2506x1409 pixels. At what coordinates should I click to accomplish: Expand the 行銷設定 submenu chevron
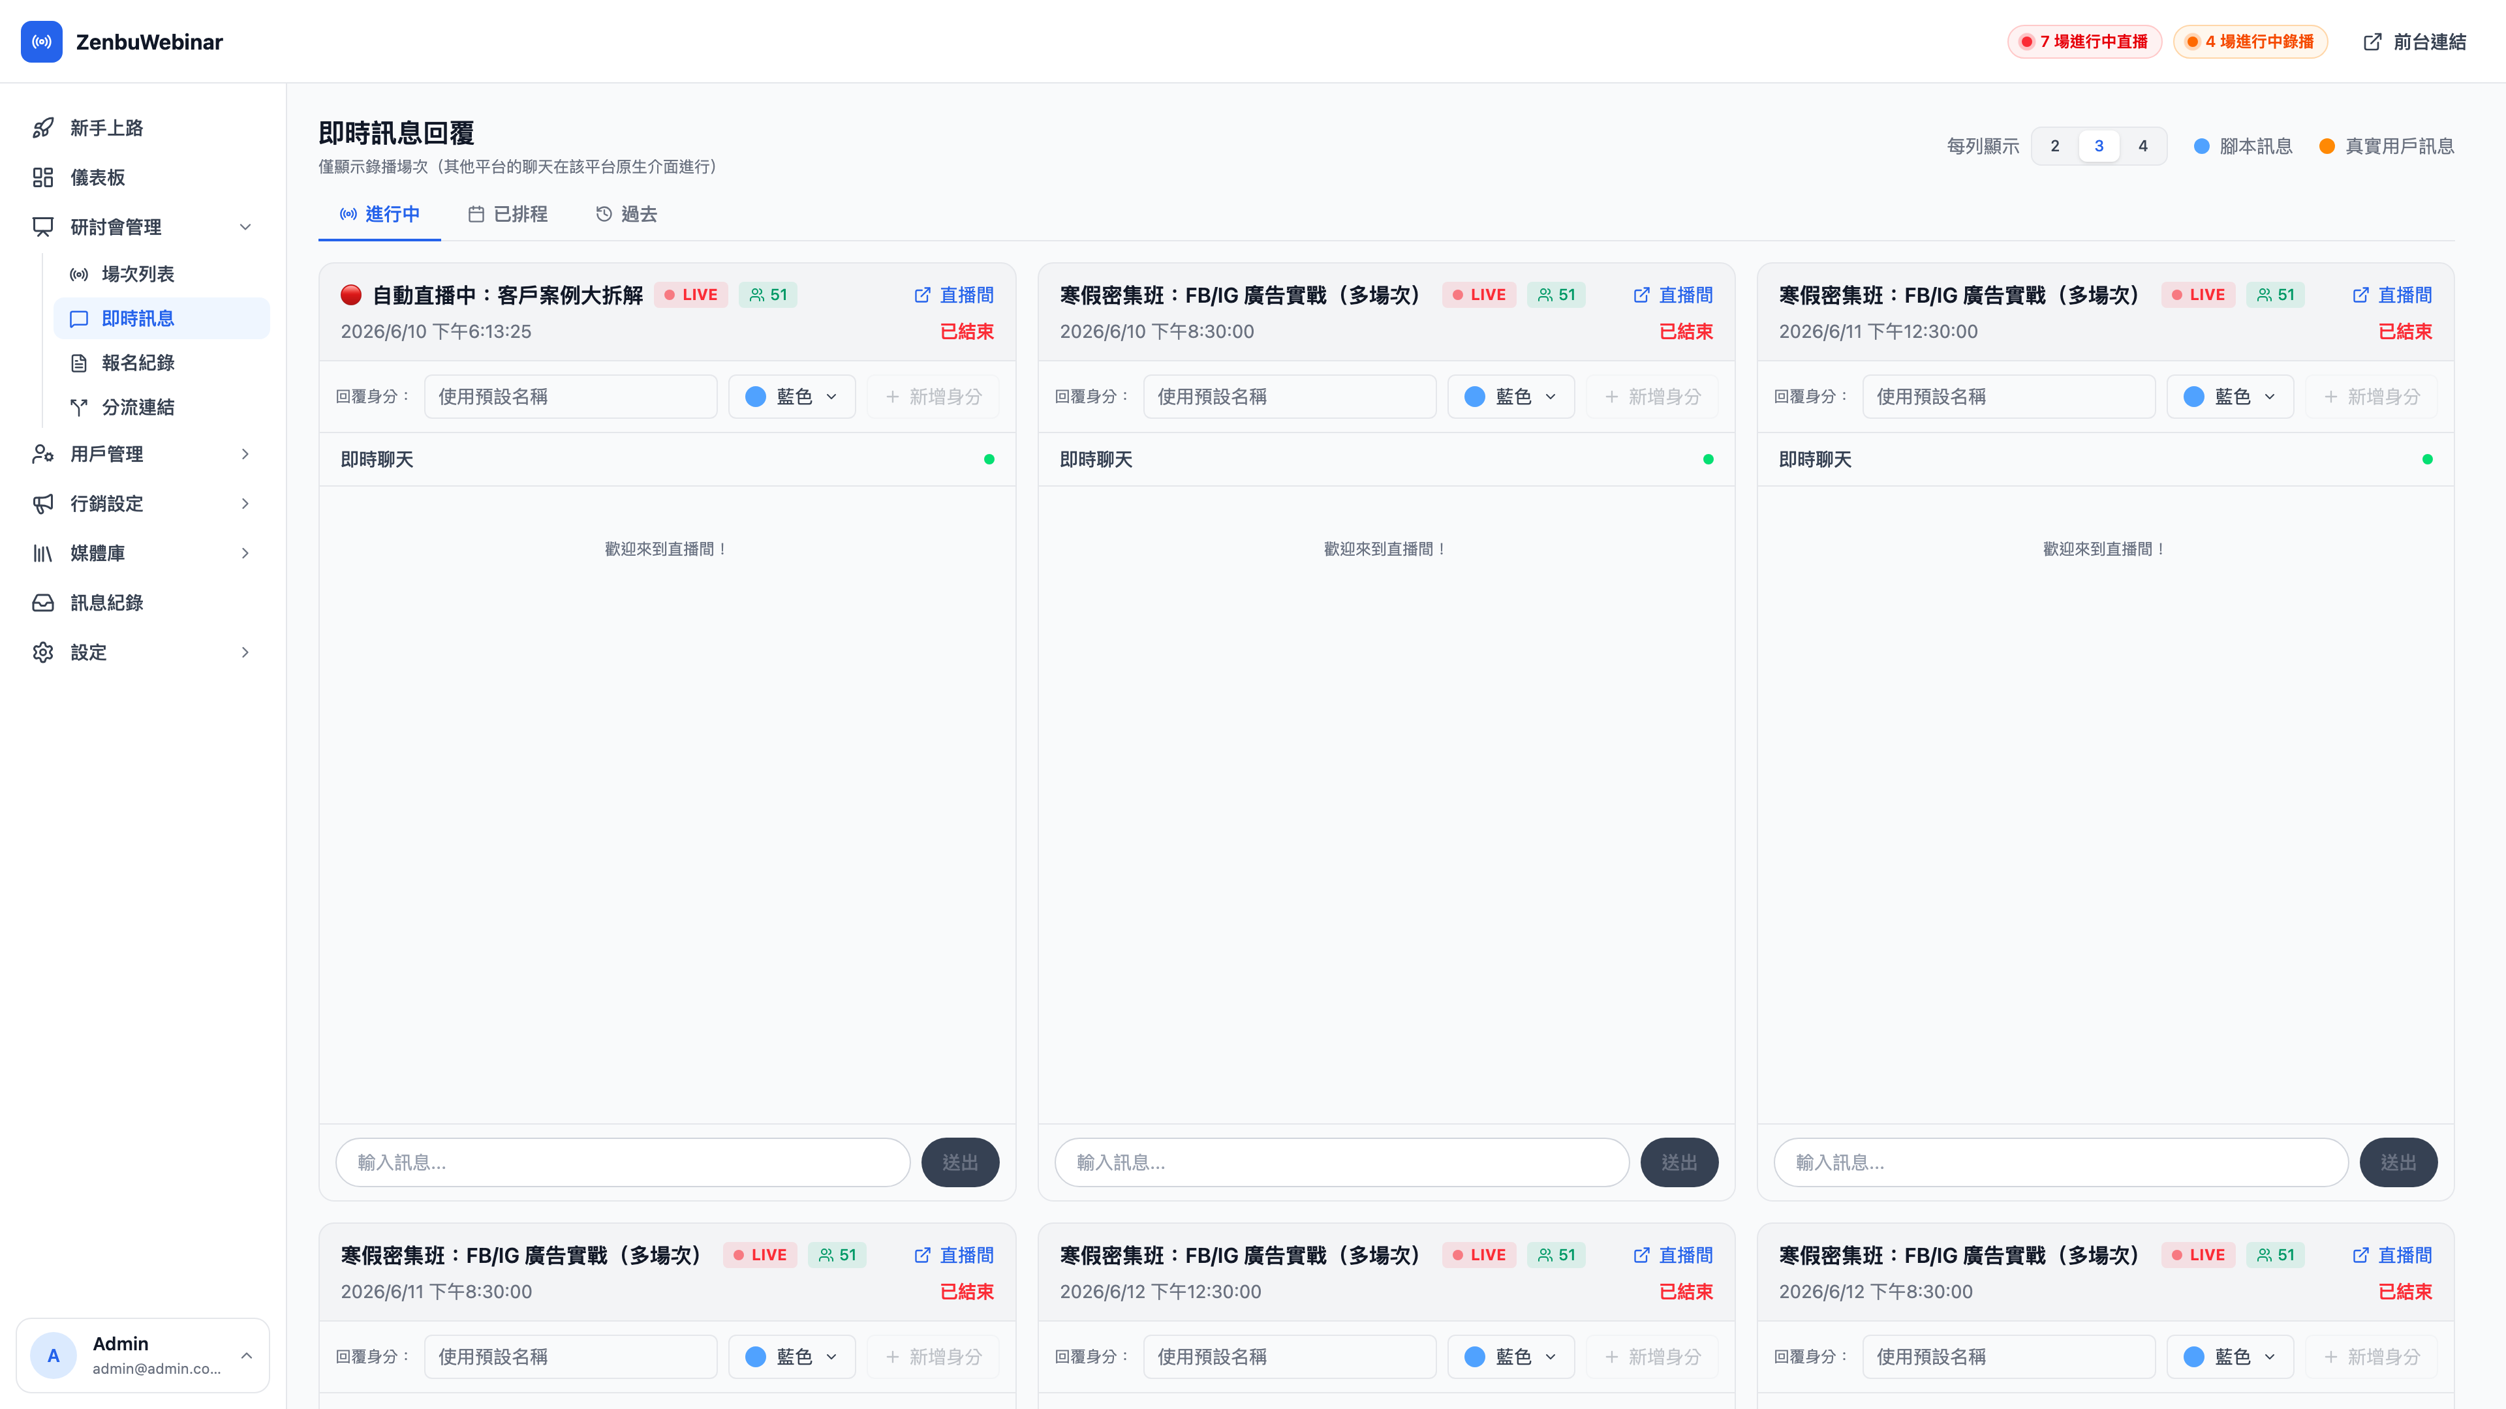coord(245,504)
